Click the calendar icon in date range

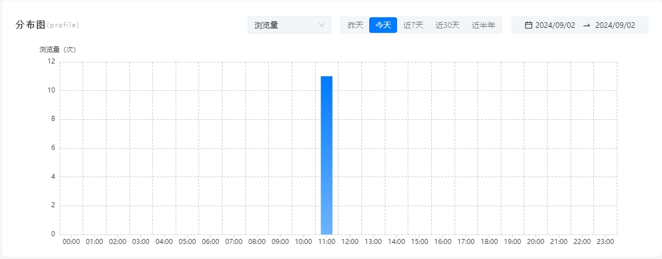click(x=528, y=25)
